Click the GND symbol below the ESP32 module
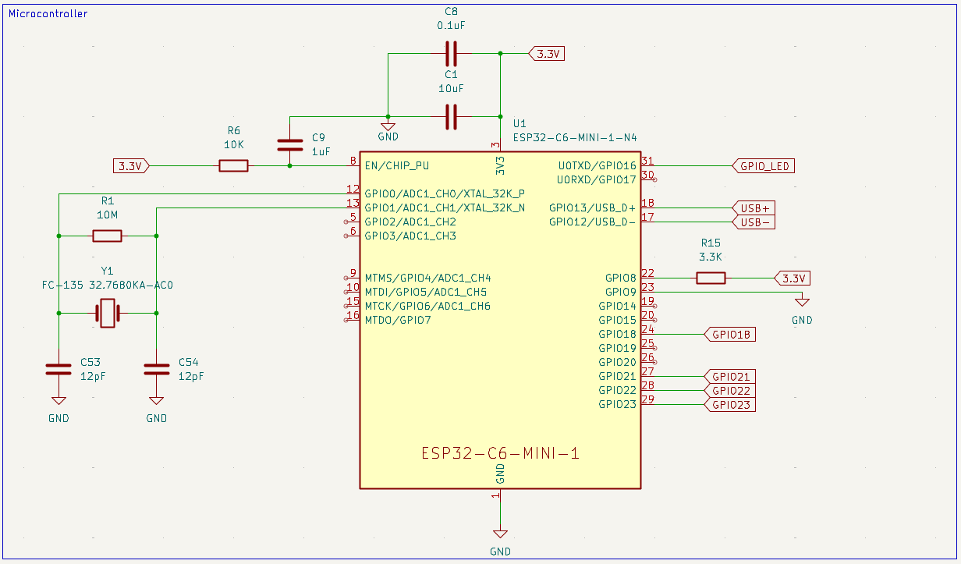 click(500, 534)
